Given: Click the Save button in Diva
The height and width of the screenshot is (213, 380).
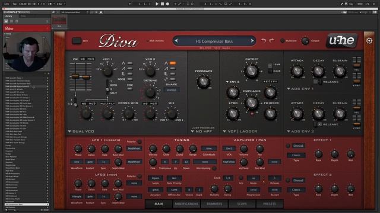Looking at the screenshot, I should [77, 41].
